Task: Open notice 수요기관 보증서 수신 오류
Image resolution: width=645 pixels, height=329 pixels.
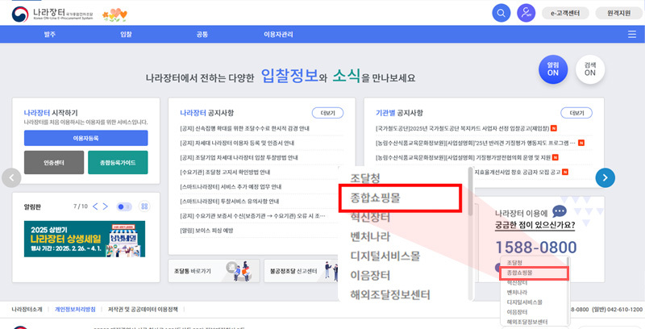Action: coord(253,216)
